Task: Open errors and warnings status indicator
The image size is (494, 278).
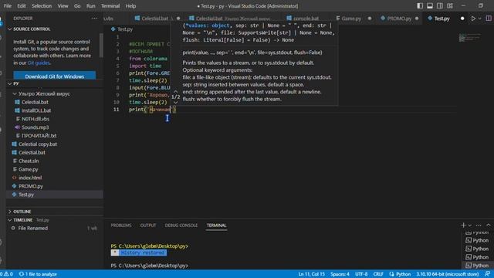Action: click(x=7, y=274)
